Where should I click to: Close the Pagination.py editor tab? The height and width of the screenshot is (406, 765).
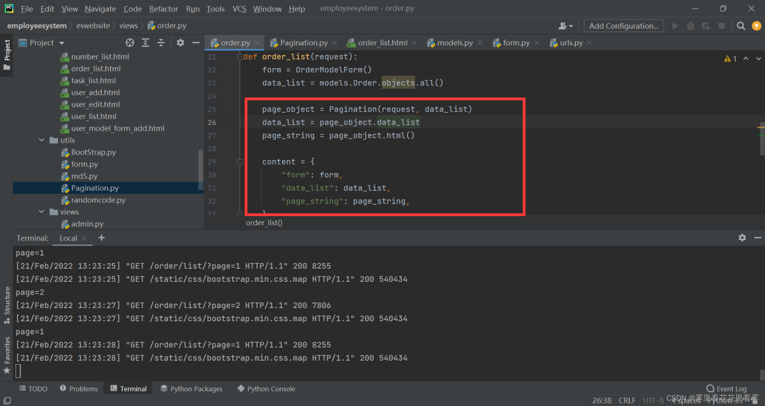point(334,43)
